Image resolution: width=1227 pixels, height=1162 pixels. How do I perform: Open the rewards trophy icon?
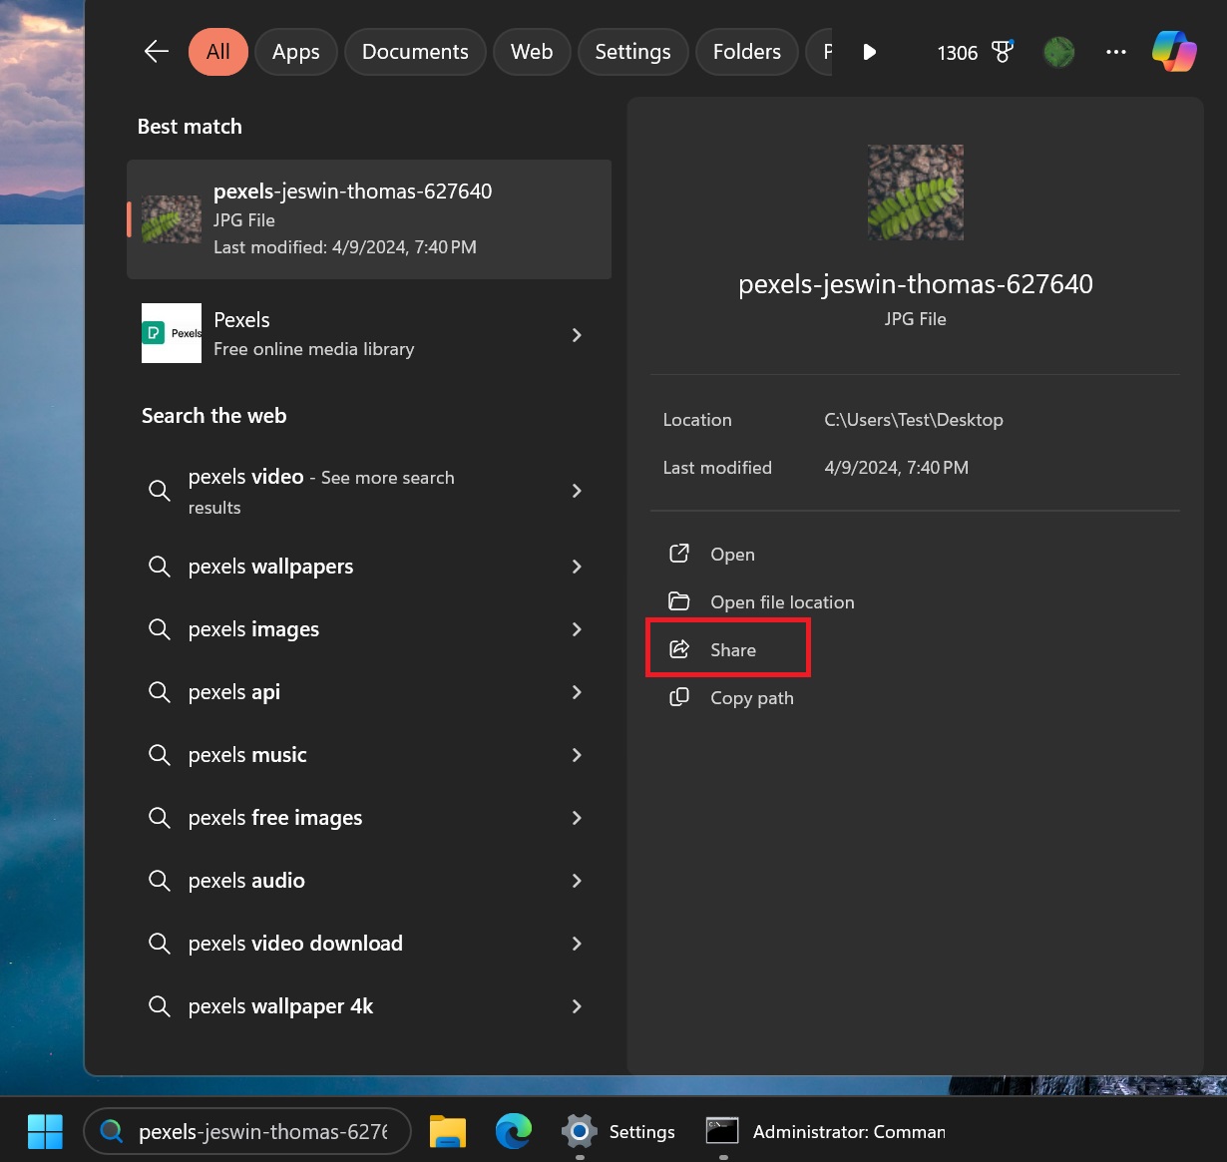(x=1003, y=52)
